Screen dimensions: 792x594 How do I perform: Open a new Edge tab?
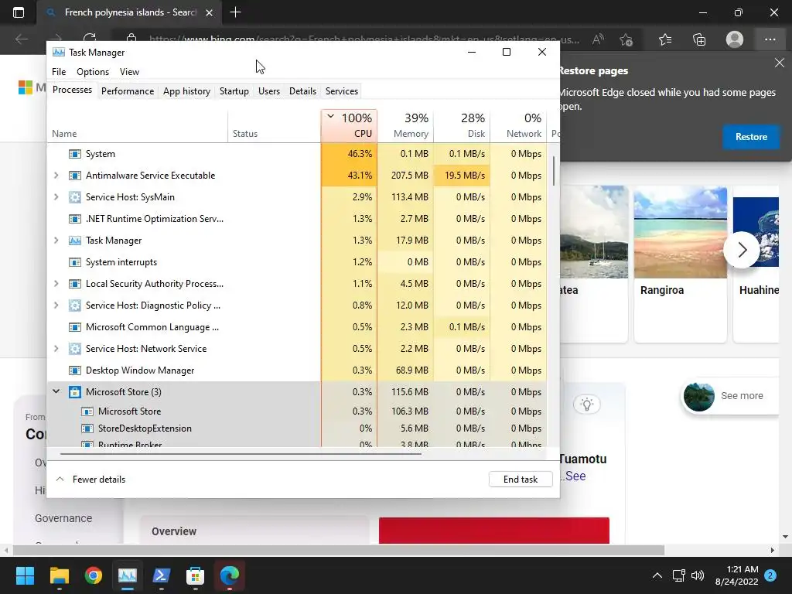click(235, 12)
